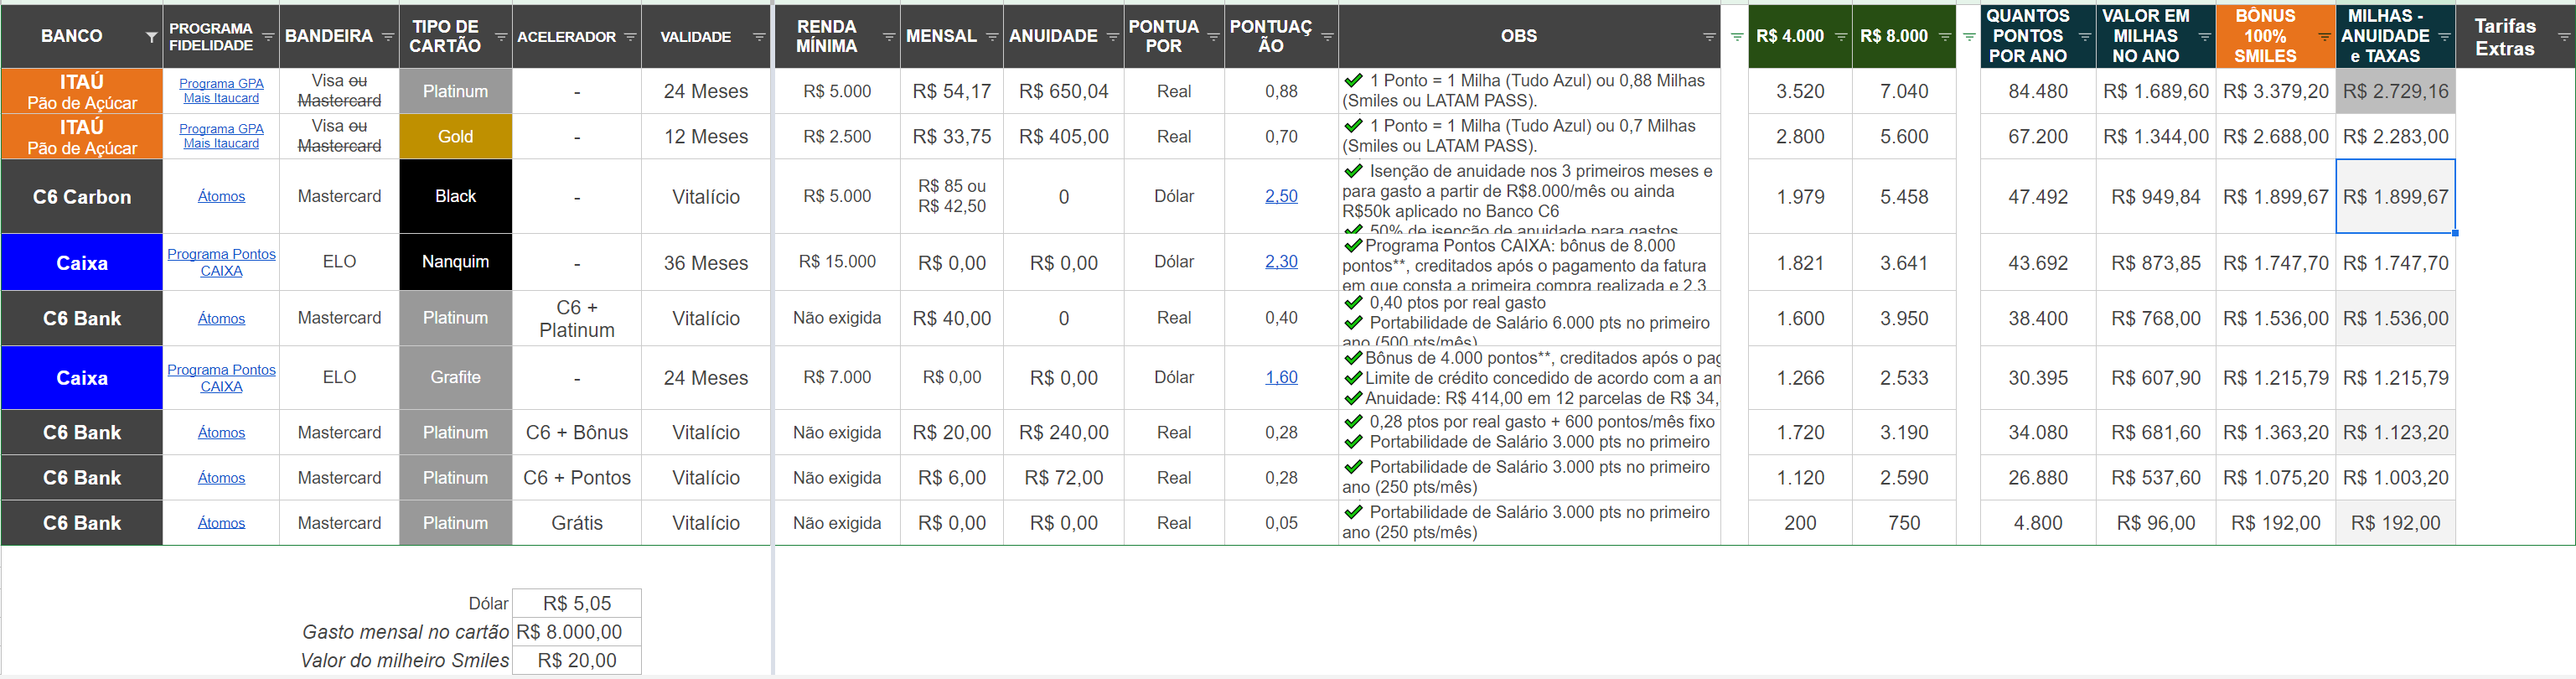
Task: Open Programa GPA Mais Itaucard link in Gold row
Action: click(221, 136)
